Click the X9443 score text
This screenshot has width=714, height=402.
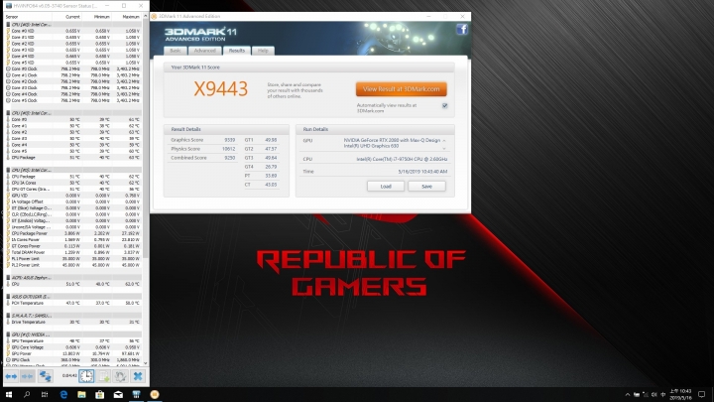pyautogui.click(x=221, y=89)
